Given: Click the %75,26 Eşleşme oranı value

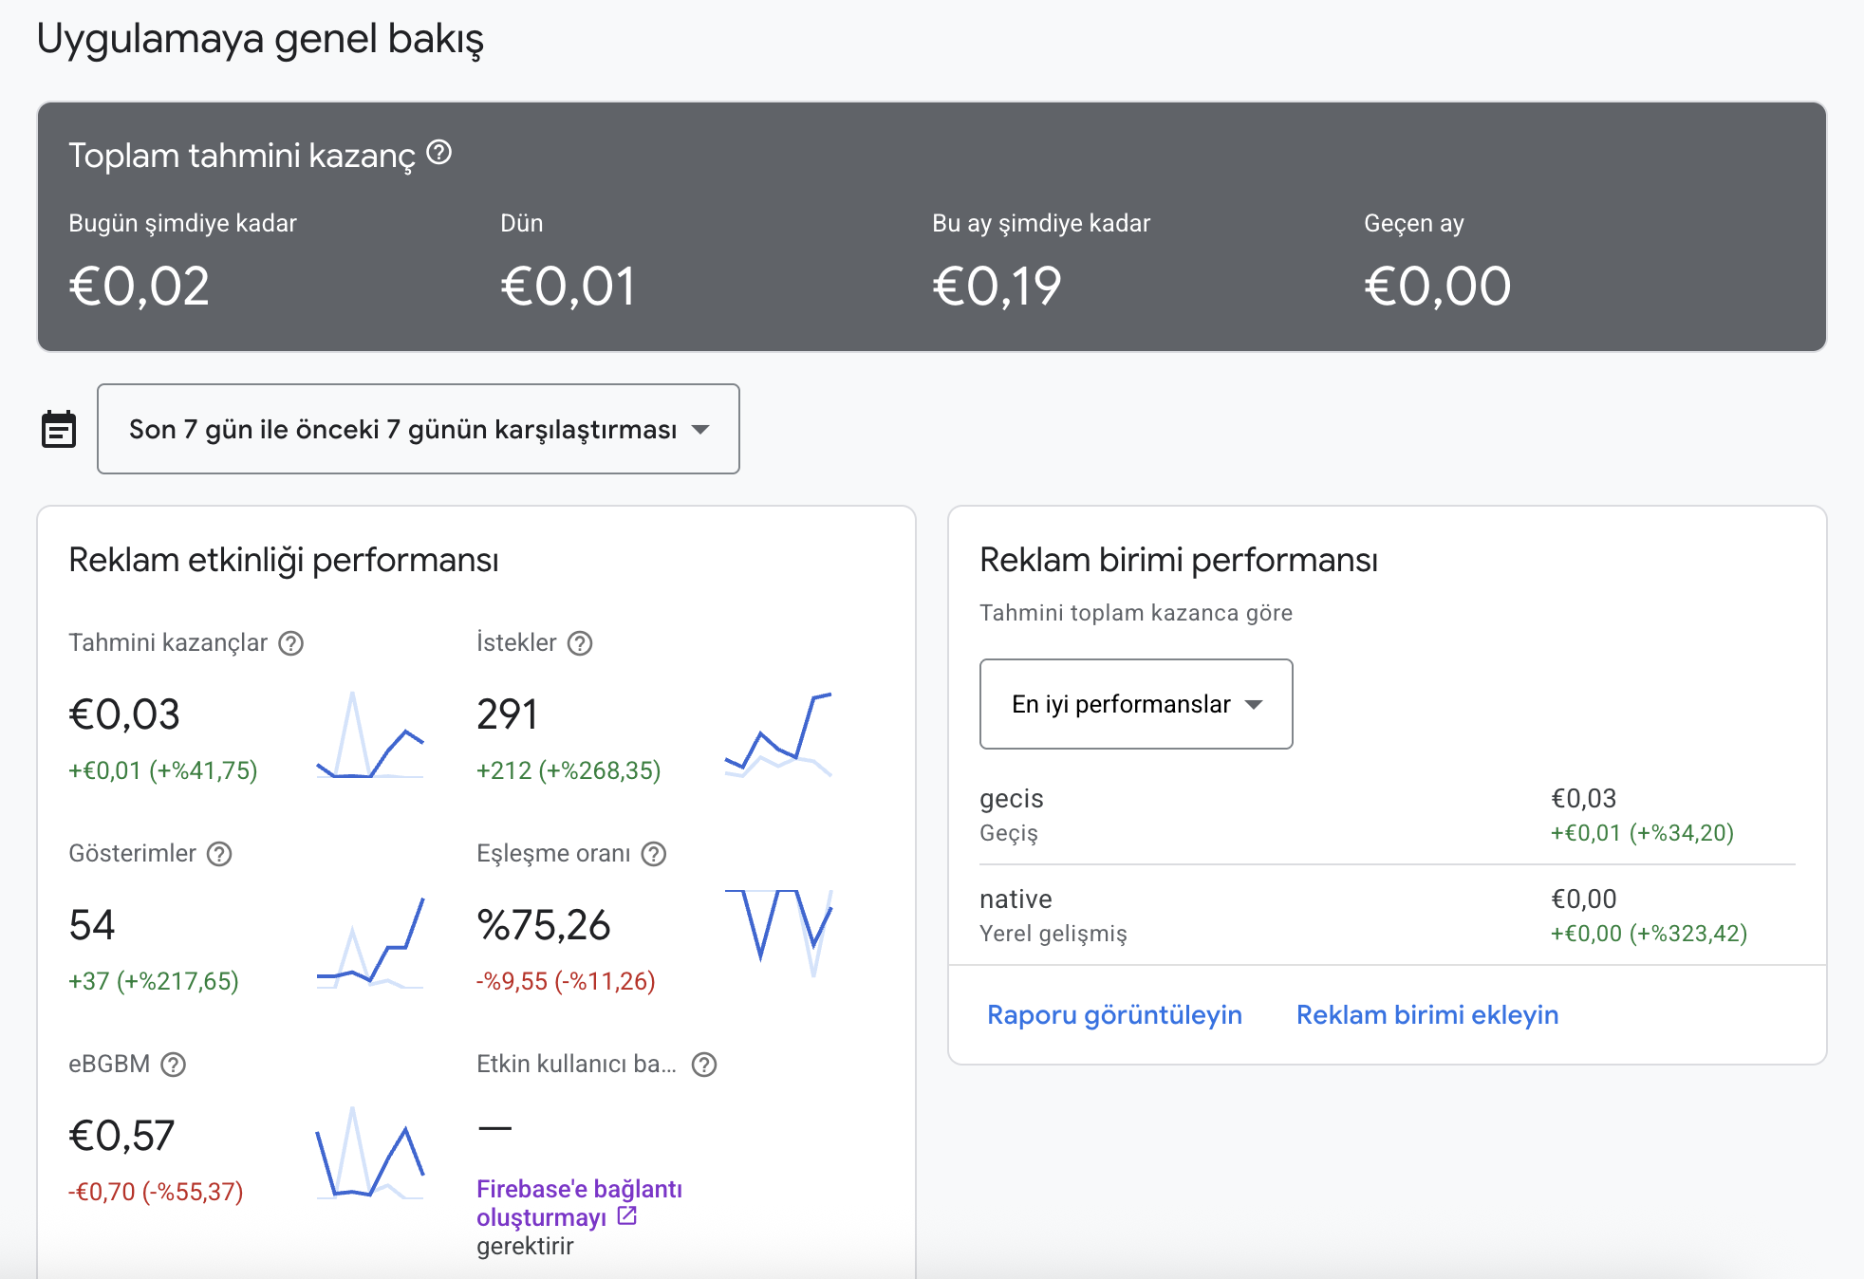Looking at the screenshot, I should pos(544,925).
